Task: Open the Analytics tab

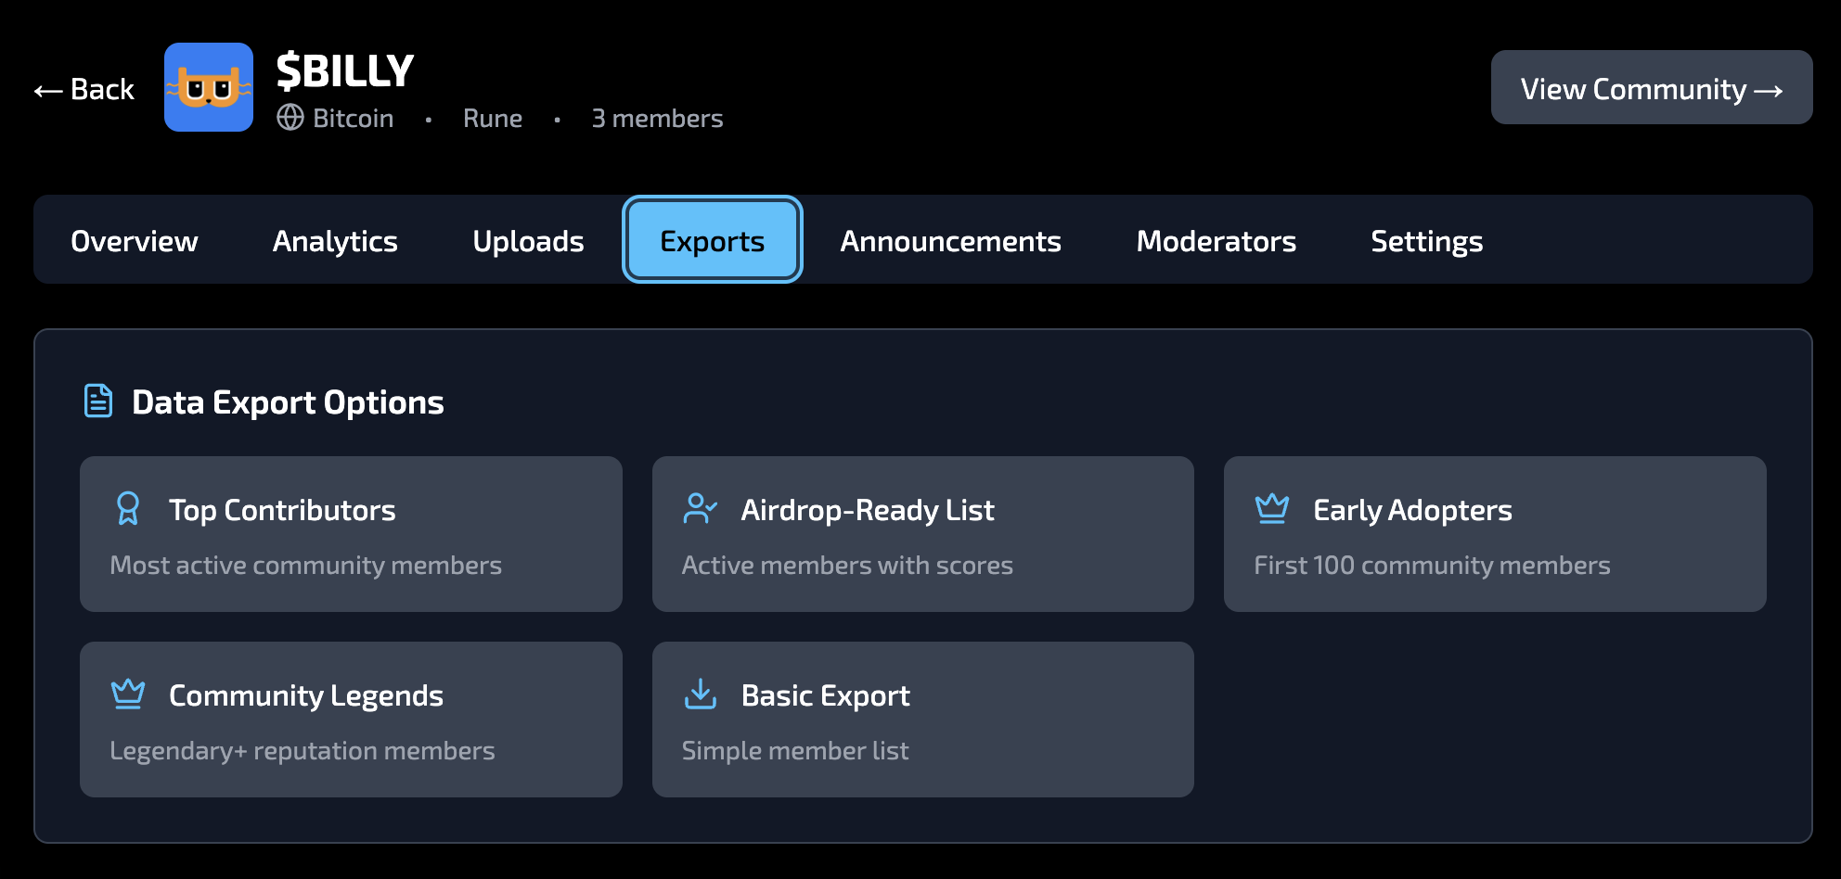Action: click(335, 241)
